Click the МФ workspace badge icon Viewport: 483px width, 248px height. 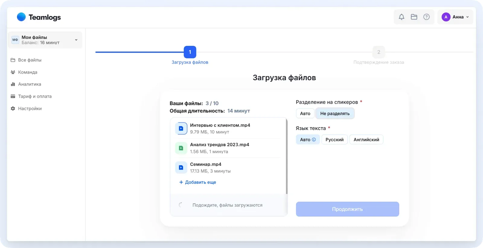(15, 40)
